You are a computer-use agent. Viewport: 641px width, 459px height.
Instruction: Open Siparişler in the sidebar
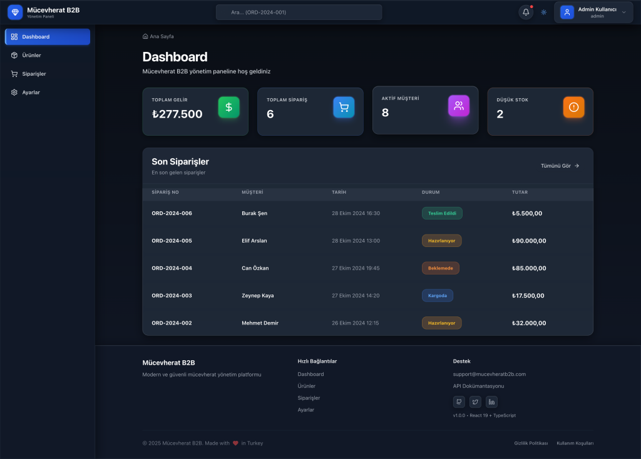(x=34, y=74)
